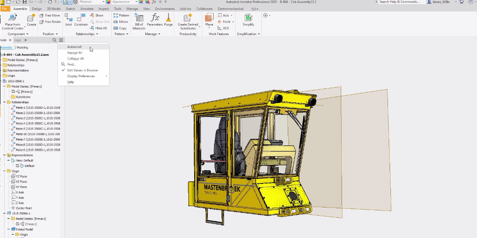477x238 pixels.
Task: Click the Mirror components tool
Action: 121,21
